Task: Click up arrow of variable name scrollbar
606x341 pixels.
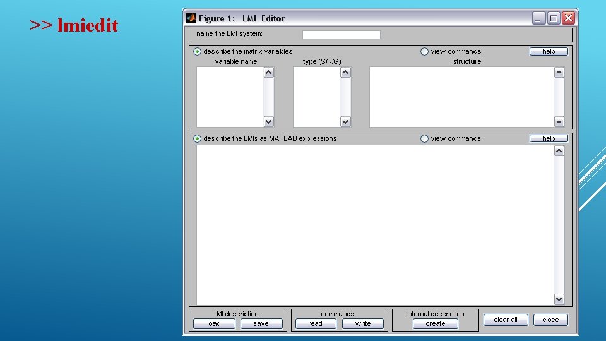Action: [x=269, y=73]
